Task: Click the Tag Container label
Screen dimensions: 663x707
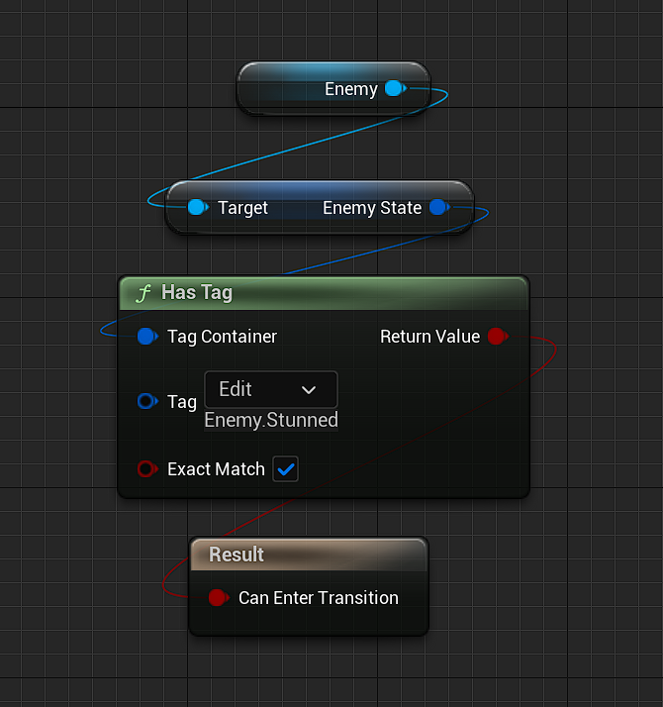Action: coord(223,337)
